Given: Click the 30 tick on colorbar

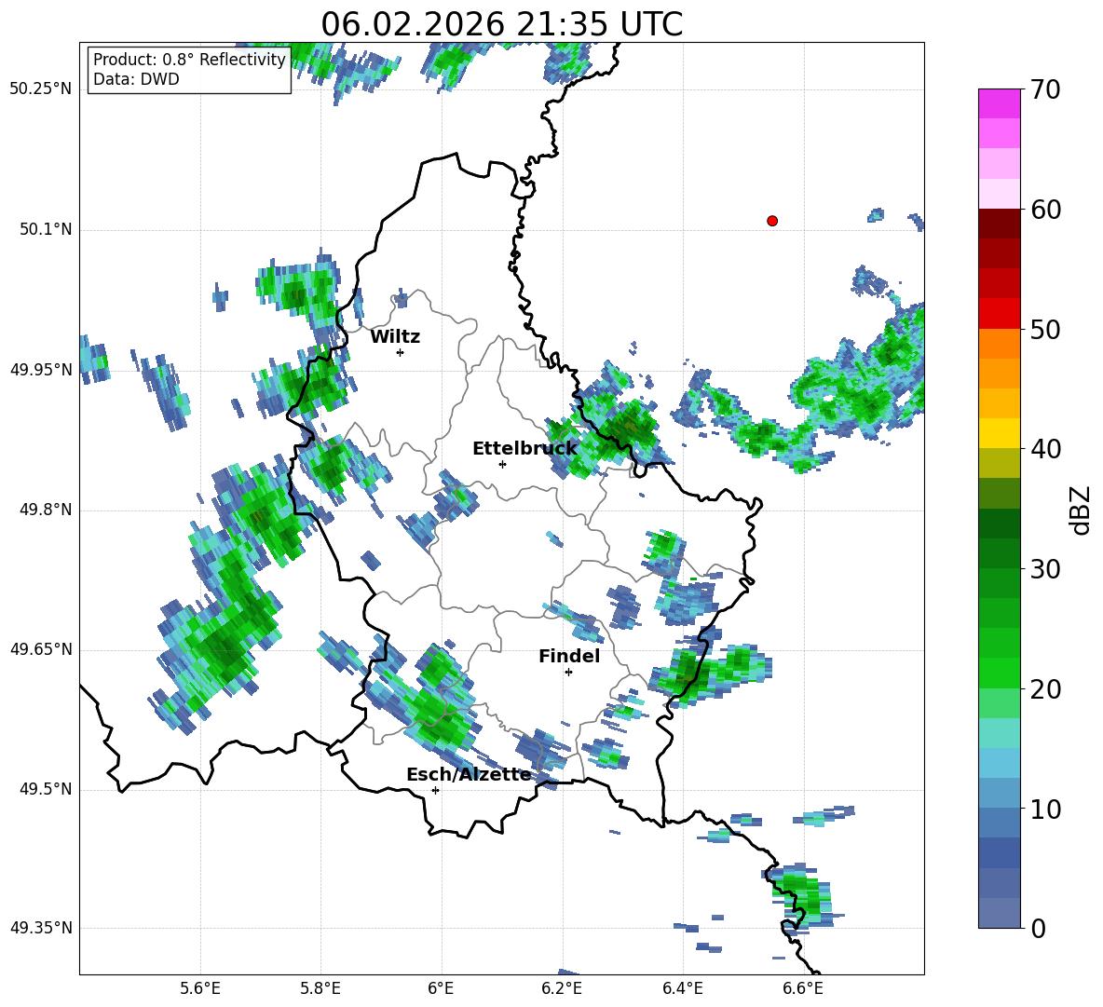Looking at the screenshot, I should pyautogui.click(x=1045, y=569).
